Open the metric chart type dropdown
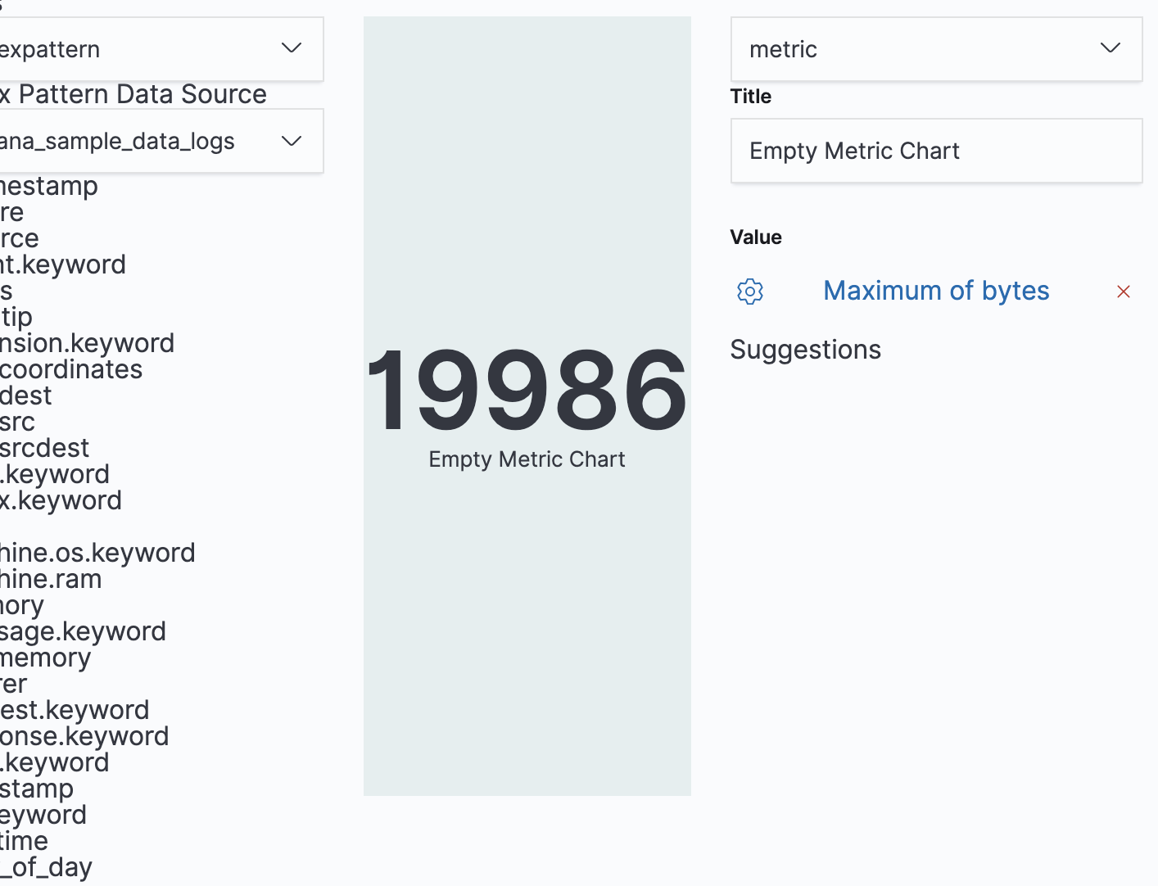Viewport: 1158px width, 886px height. pos(936,49)
